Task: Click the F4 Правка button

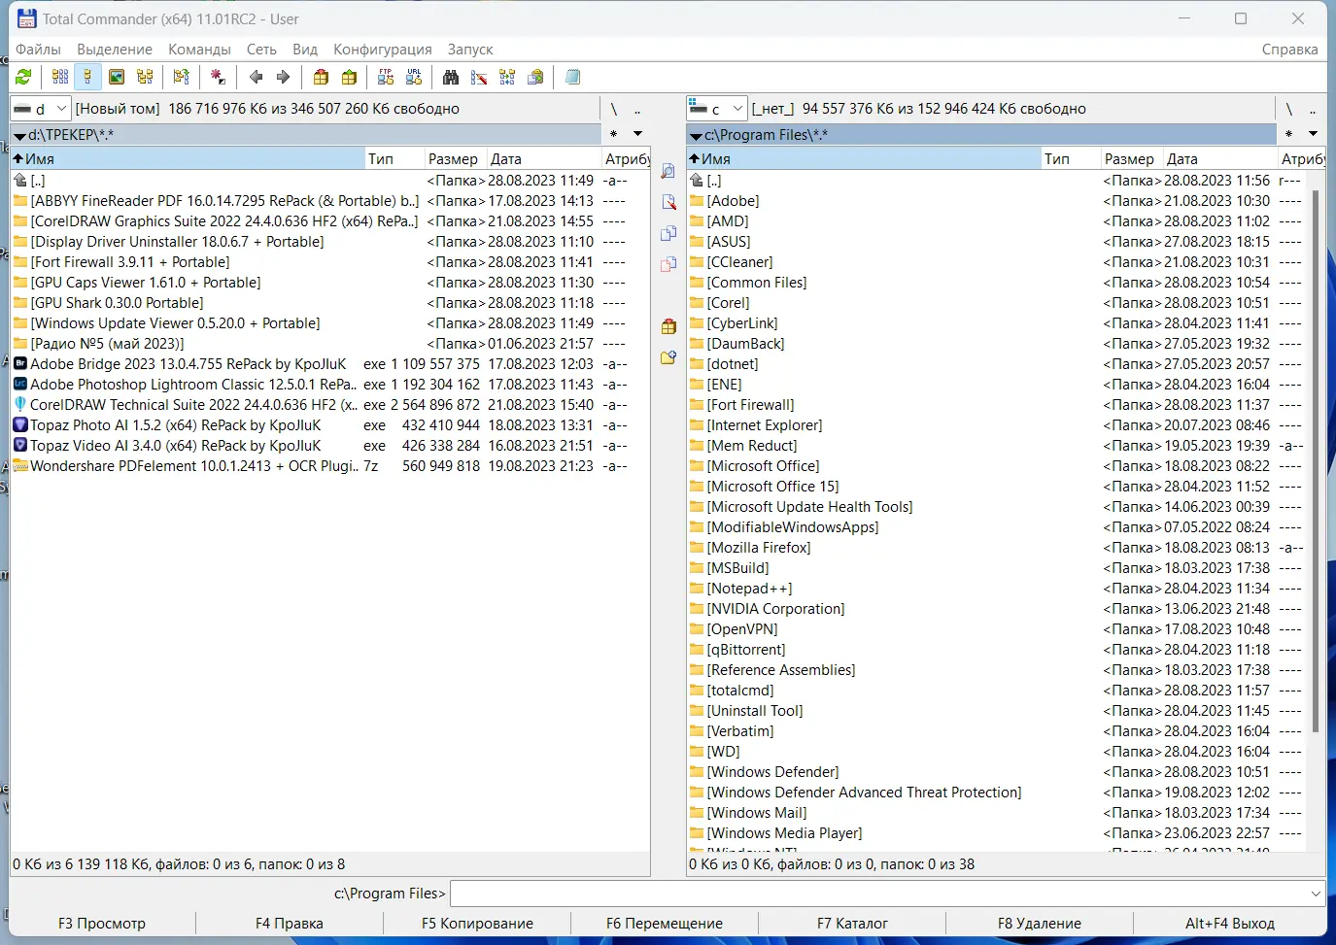Action: (x=290, y=924)
